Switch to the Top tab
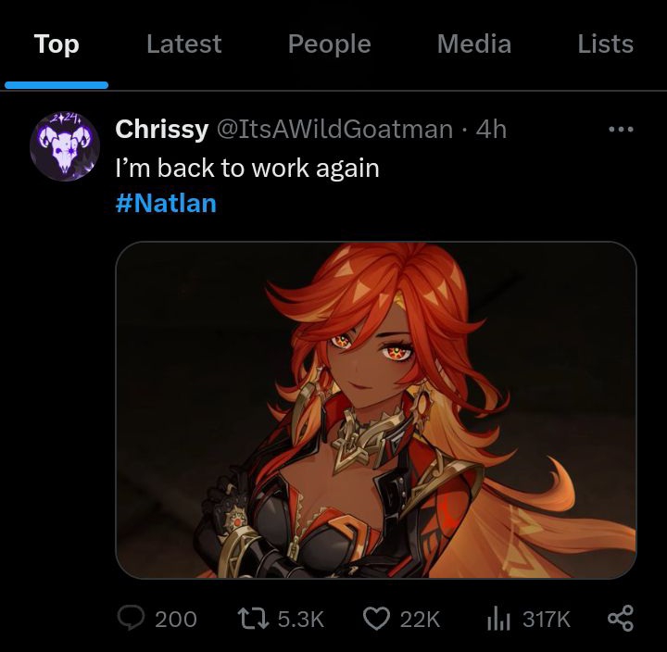The image size is (667, 652). click(57, 44)
